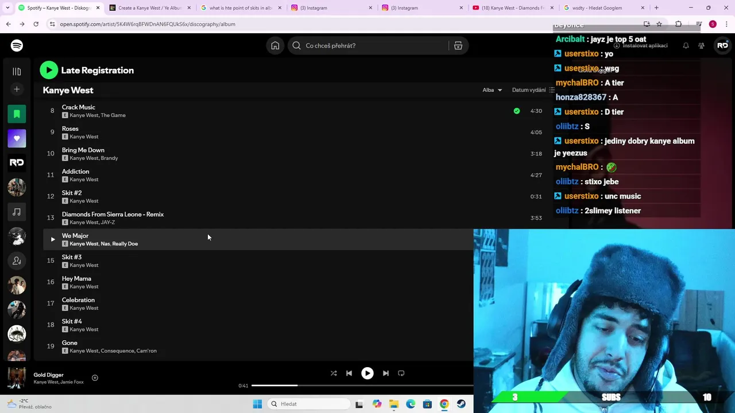Select the track Roses
This screenshot has height=413, width=735.
(70, 128)
